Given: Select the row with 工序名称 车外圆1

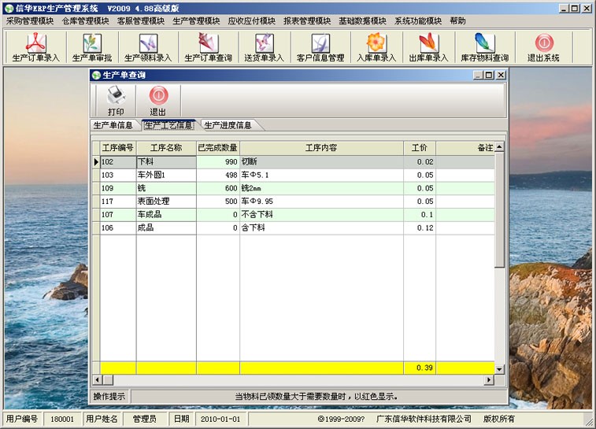Looking at the screenshot, I should pyautogui.click(x=166, y=176).
